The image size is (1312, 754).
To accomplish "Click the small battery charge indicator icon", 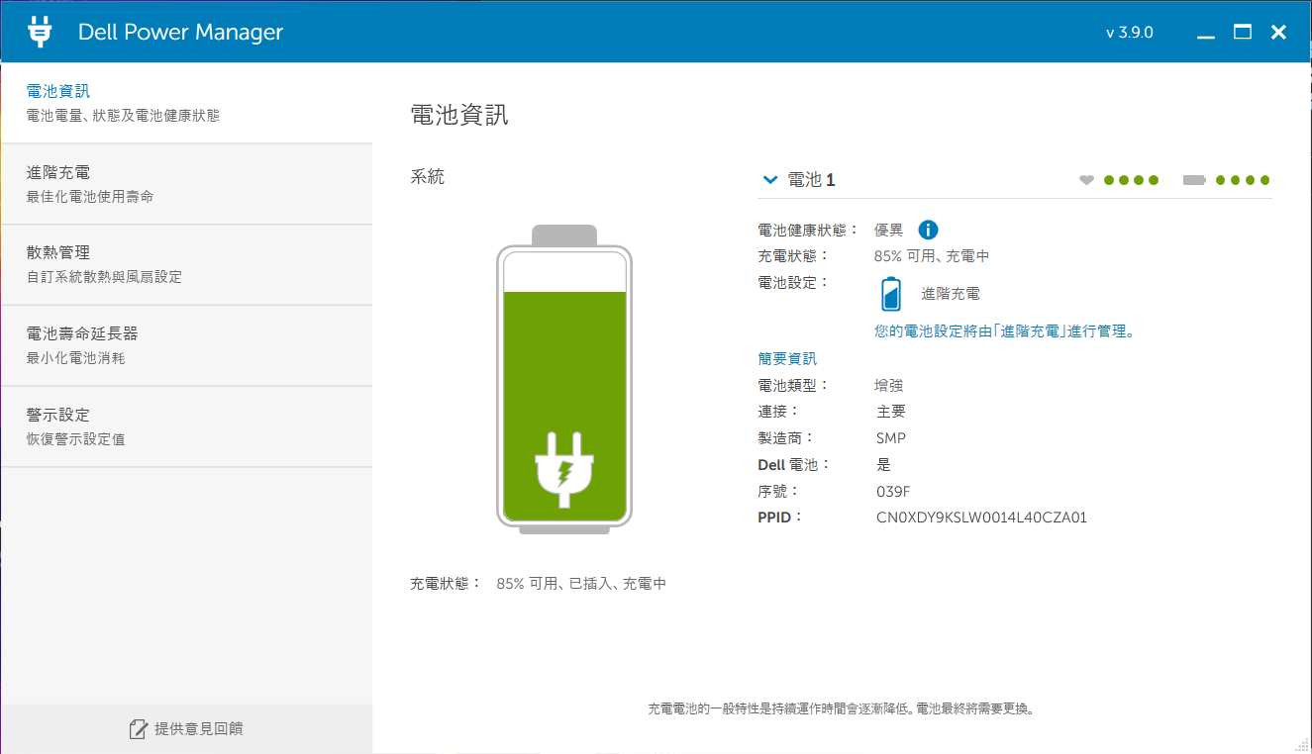I will pos(1195,180).
